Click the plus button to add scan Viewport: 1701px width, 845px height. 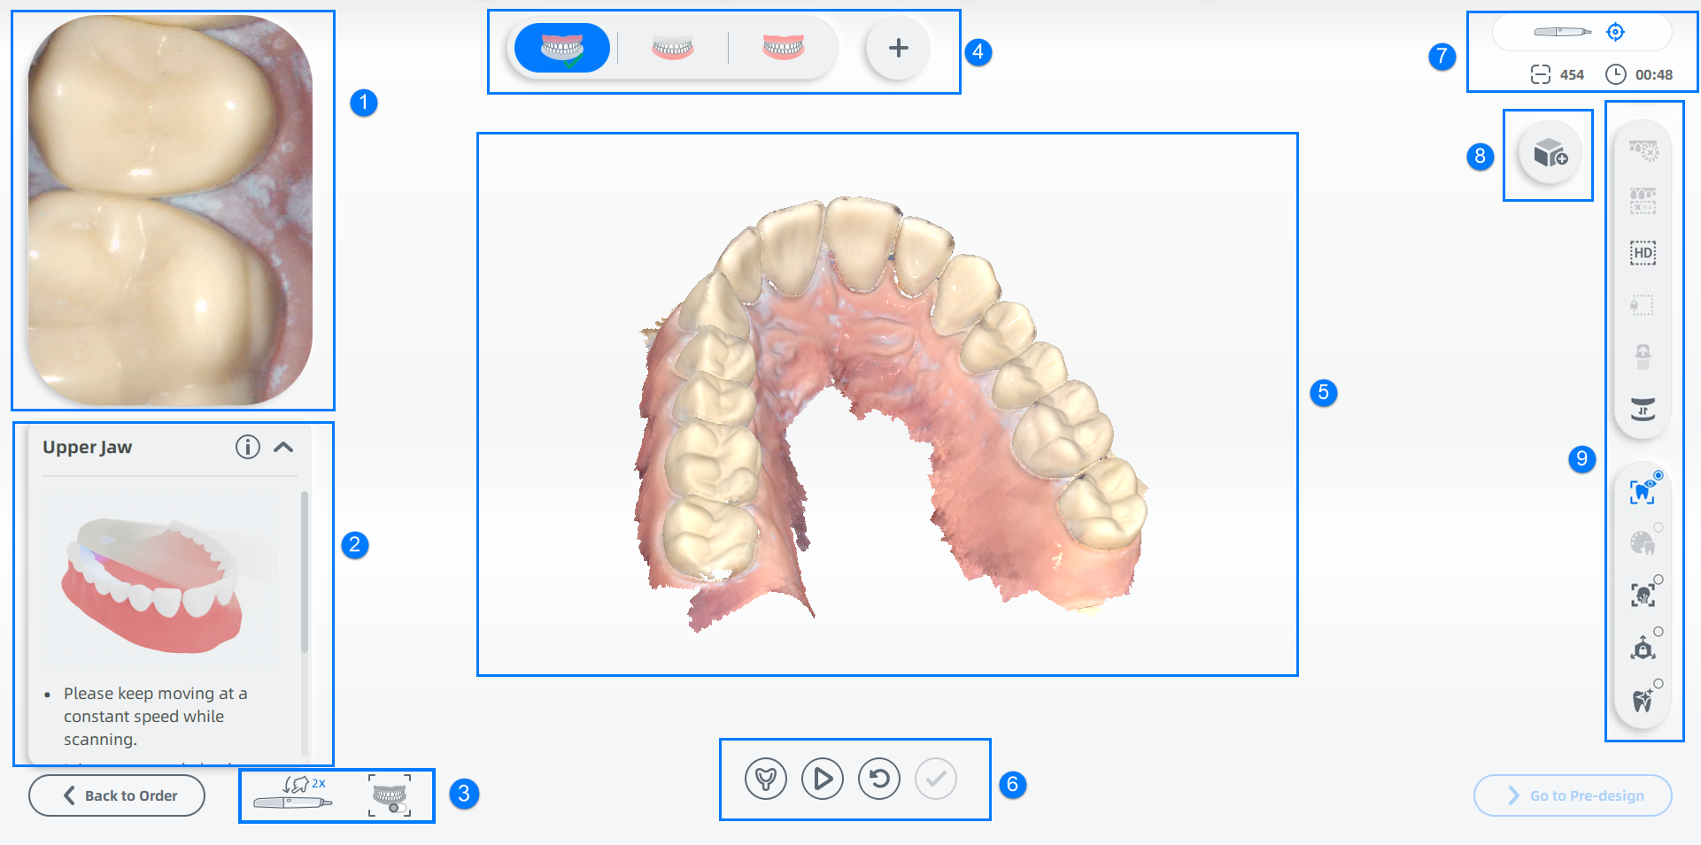898,48
